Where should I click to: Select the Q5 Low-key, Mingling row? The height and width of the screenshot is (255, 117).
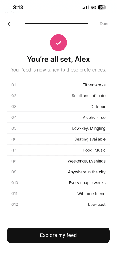(58, 128)
